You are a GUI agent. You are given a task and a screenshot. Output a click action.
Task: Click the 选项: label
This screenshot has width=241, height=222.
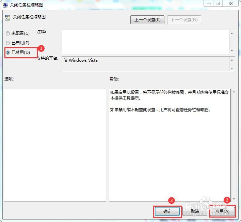pos(9,79)
